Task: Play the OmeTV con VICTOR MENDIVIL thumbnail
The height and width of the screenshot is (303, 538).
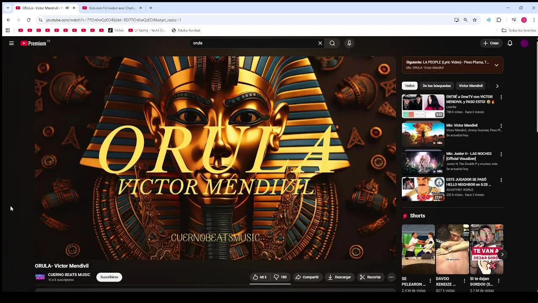Action: coord(423,106)
